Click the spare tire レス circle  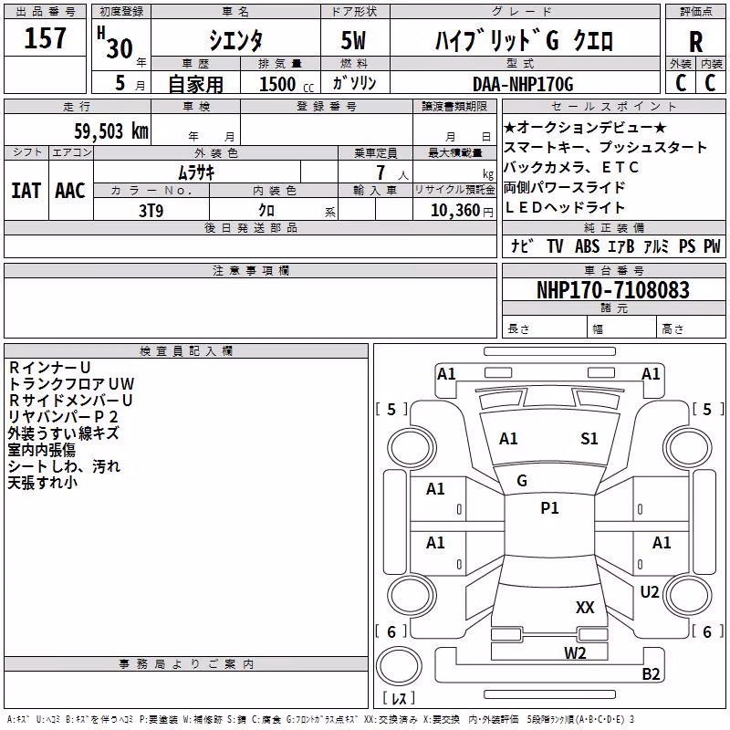(x=399, y=665)
